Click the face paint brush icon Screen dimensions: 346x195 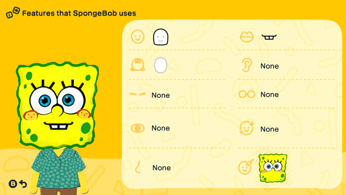coord(246,167)
